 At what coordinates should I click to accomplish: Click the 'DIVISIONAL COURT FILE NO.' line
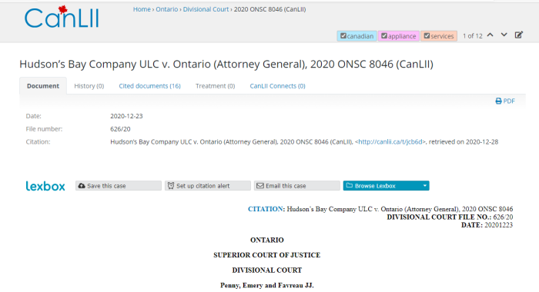coord(450,217)
